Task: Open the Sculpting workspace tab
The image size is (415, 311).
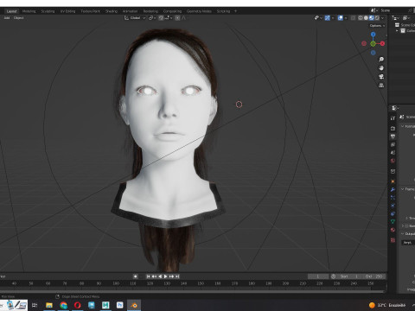Action: pos(48,11)
